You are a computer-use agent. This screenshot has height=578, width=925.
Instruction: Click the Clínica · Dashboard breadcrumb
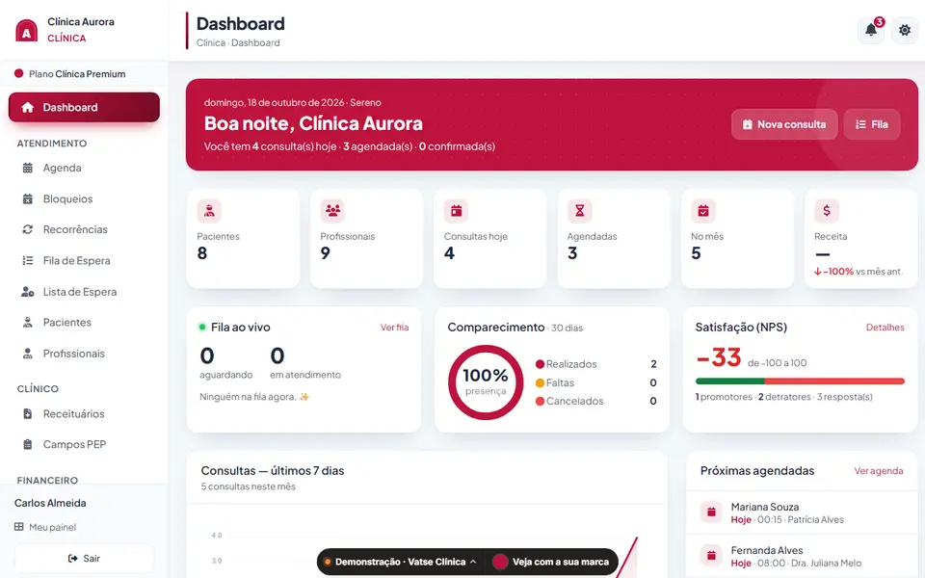(x=238, y=43)
